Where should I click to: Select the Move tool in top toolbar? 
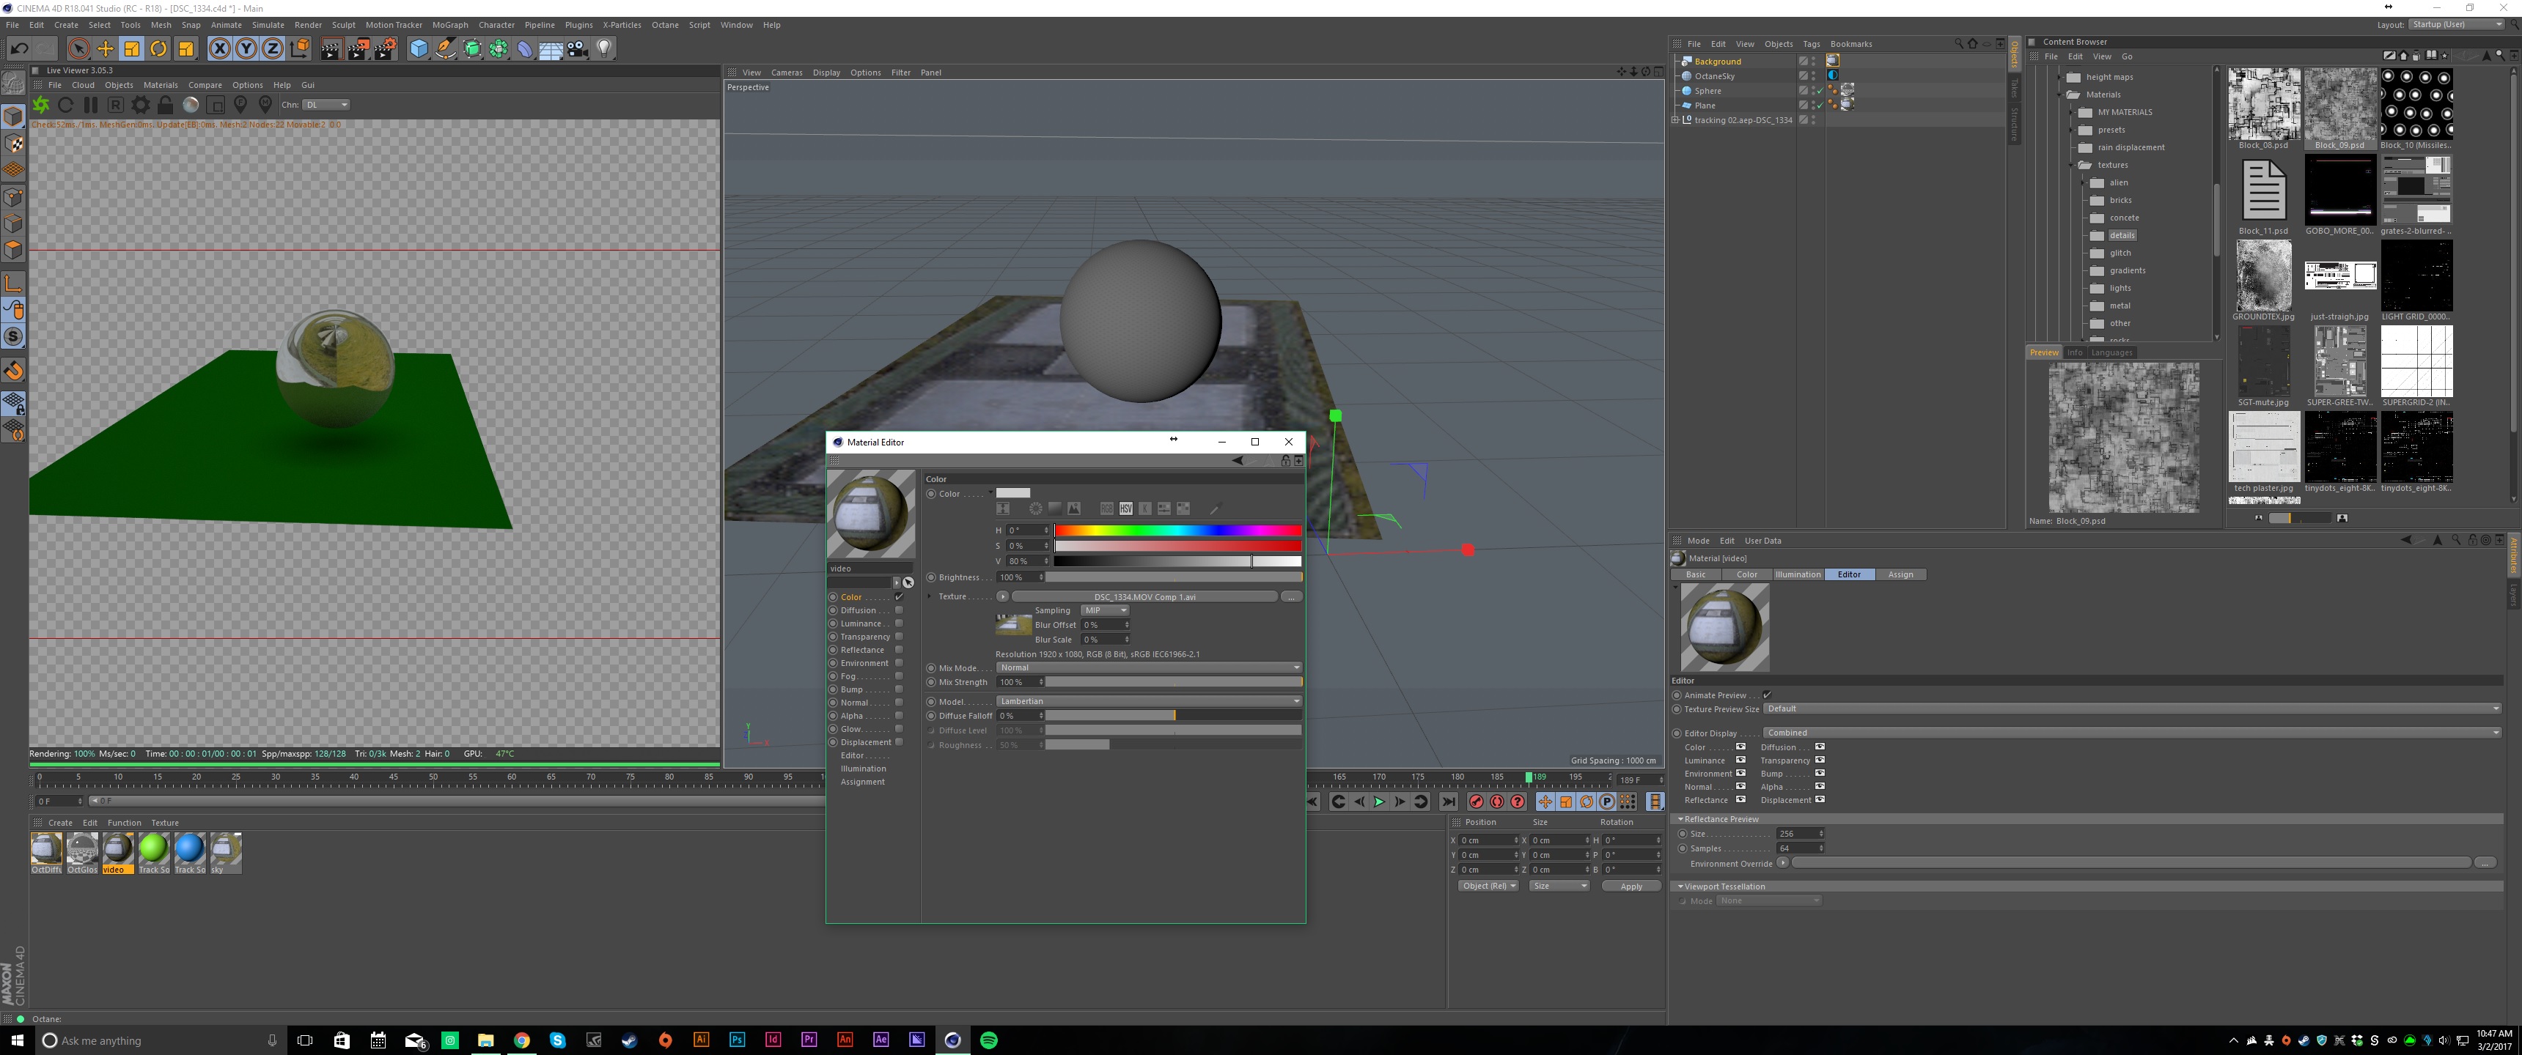coord(106,49)
